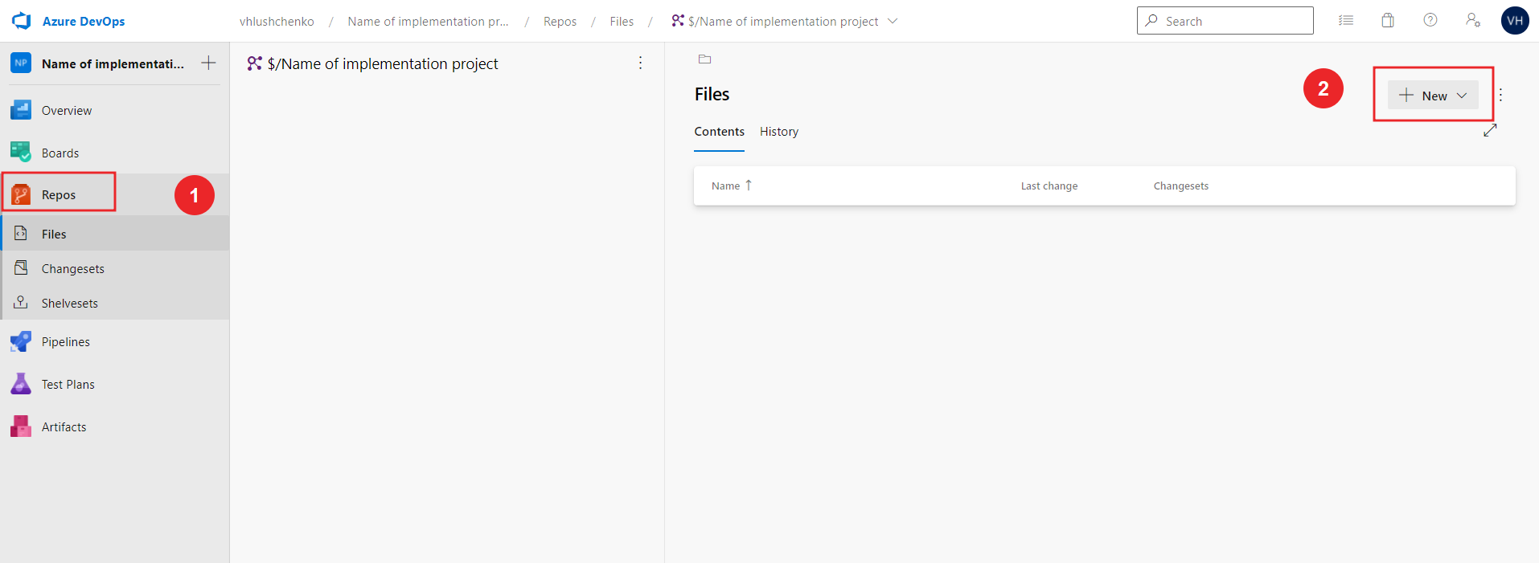1539x563 pixels.
Task: Click the Repos icon in sidebar
Action: [x=21, y=194]
